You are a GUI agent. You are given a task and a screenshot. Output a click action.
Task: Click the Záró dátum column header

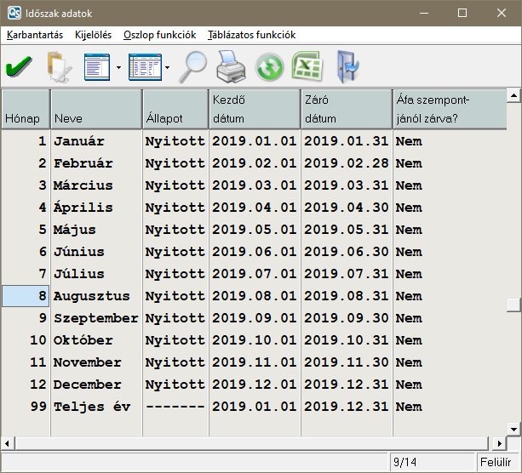pos(346,109)
